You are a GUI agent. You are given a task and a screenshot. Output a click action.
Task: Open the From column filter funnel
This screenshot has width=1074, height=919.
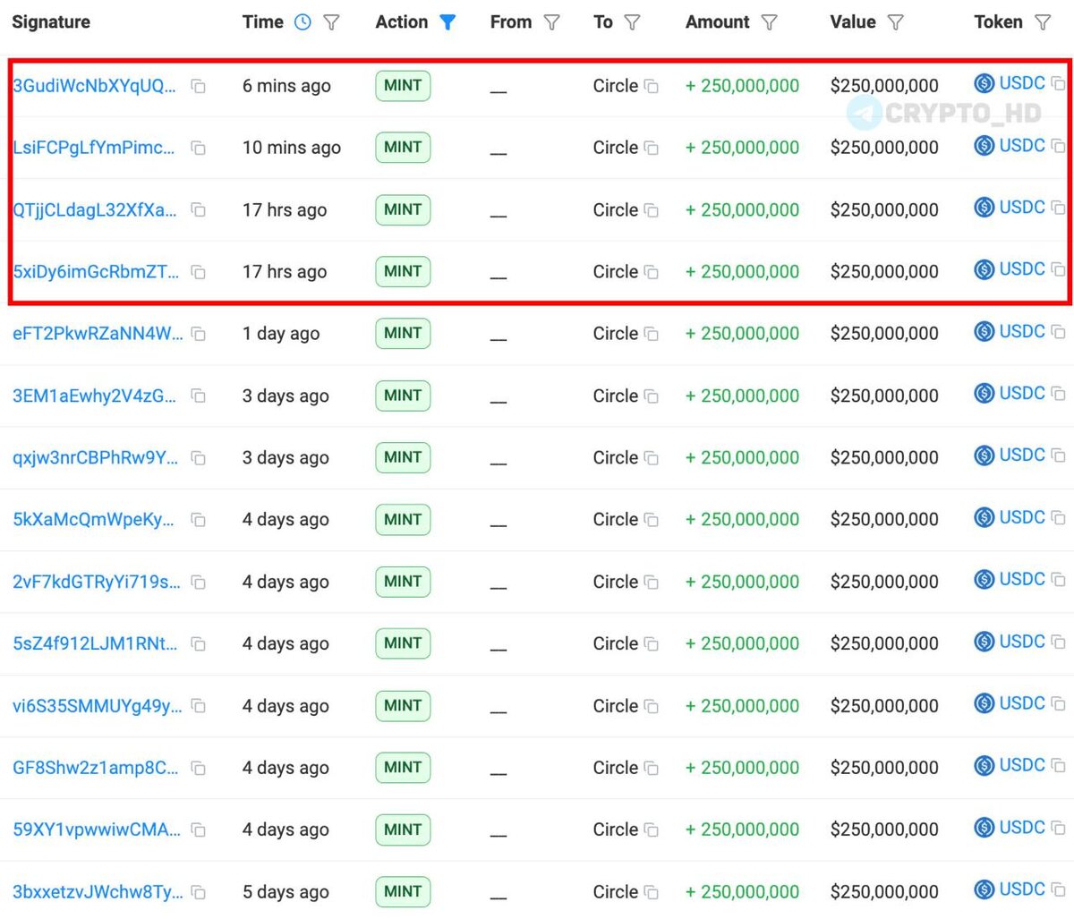click(x=551, y=22)
